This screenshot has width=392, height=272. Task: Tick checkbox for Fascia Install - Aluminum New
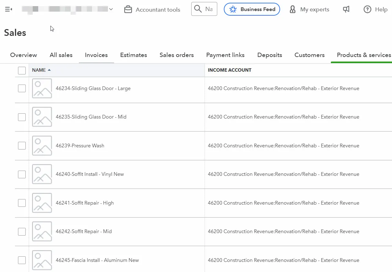[22, 260]
